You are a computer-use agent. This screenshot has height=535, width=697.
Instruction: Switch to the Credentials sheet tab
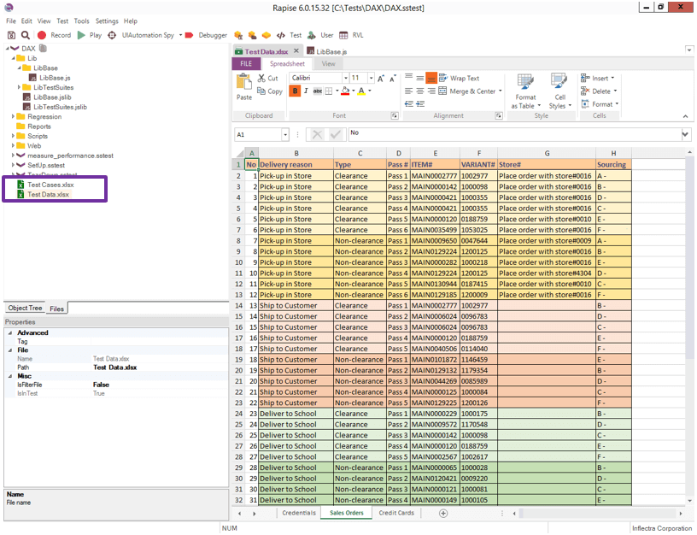click(299, 513)
